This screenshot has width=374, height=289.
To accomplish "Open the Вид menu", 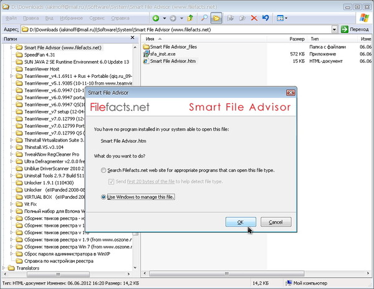I will coord(49,18).
